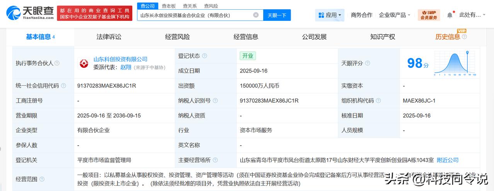Open the 此处有… account dropdown
The height and width of the screenshot is (191, 494).
472,15
